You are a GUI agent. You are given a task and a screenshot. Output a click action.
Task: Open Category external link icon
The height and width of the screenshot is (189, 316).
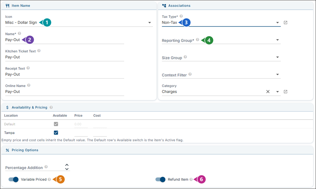click(285, 92)
